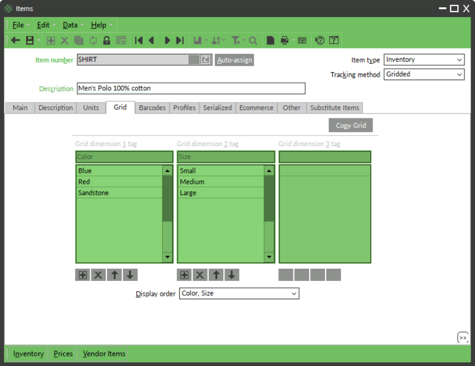Jump to last record using toolbar icon
This screenshot has width=475, height=366.
tap(179, 40)
